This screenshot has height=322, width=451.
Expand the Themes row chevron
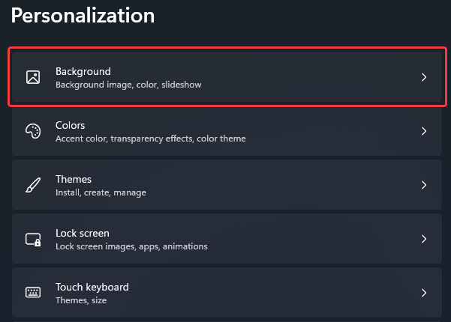424,185
